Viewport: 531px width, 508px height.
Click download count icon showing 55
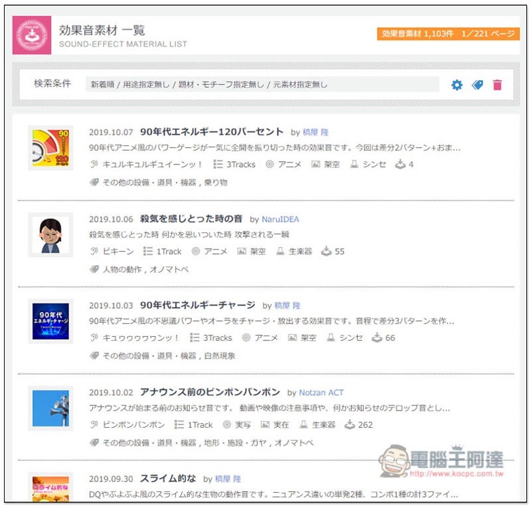326,251
